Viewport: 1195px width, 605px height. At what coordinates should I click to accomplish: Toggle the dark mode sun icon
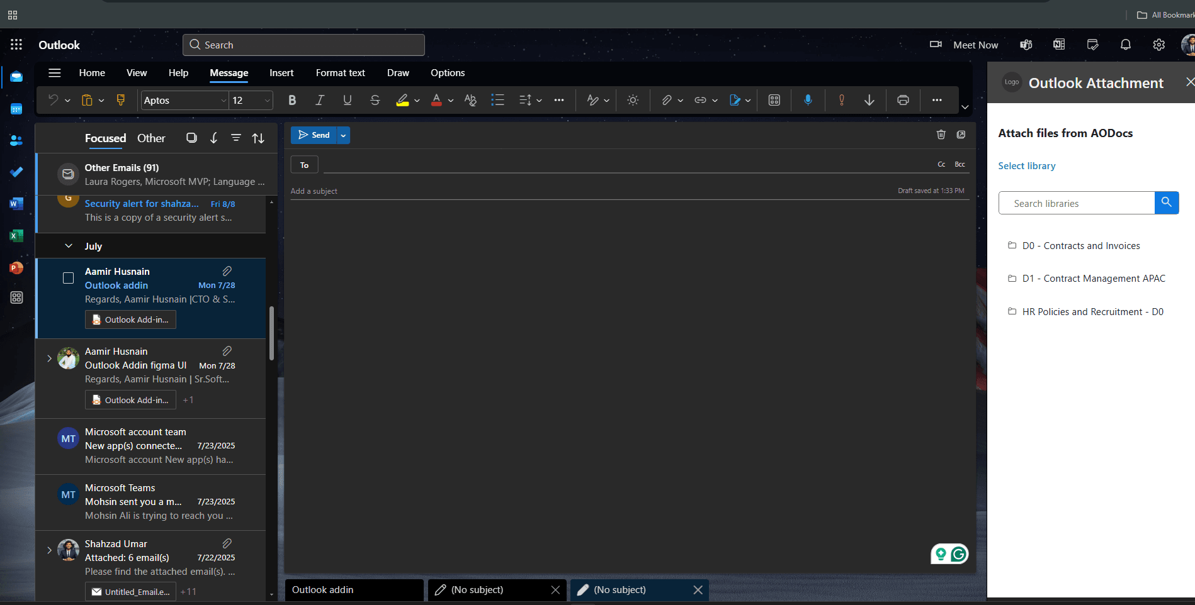[633, 100]
